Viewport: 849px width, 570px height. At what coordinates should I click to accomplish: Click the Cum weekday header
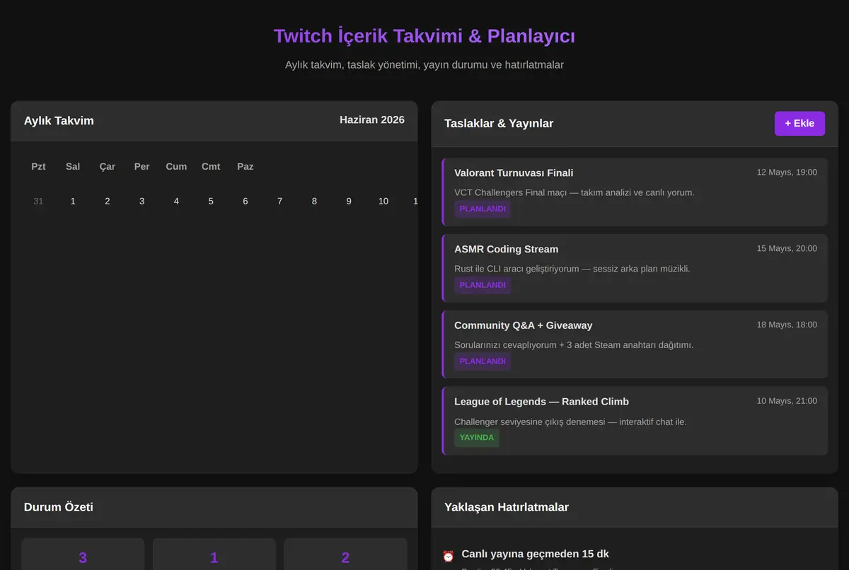coord(176,167)
